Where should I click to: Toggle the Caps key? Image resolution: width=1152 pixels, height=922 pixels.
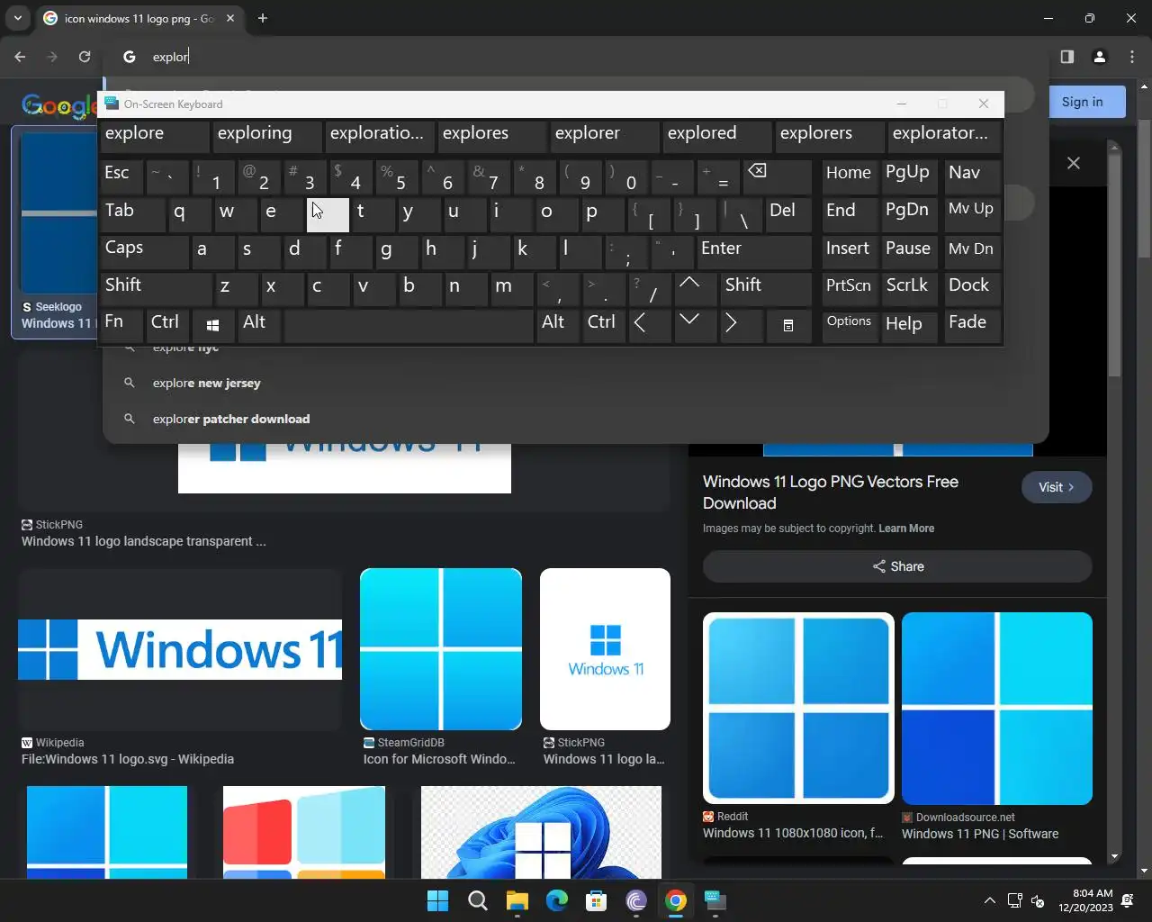coord(144,251)
